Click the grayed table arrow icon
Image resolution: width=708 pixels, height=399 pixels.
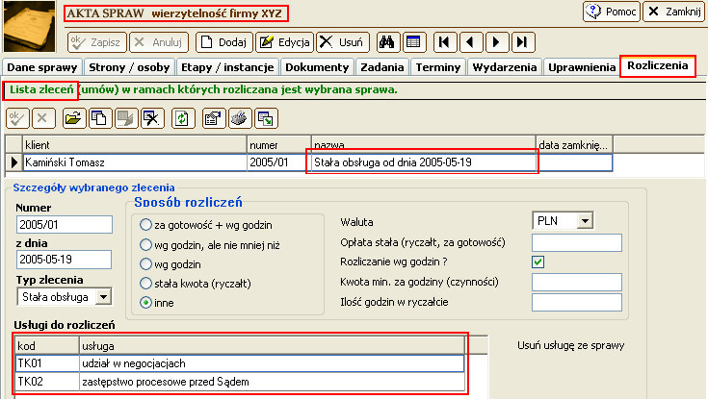click(x=126, y=118)
